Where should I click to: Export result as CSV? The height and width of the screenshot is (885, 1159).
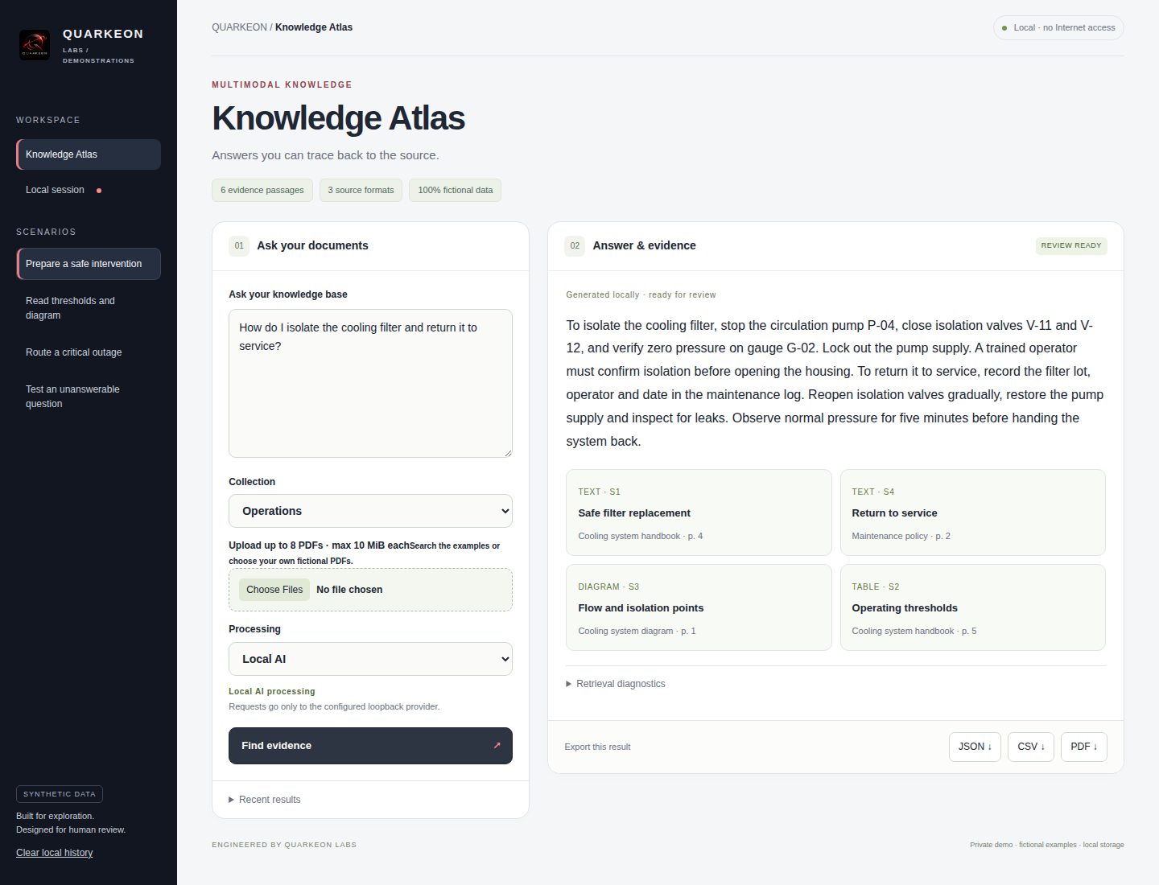[x=1031, y=747]
